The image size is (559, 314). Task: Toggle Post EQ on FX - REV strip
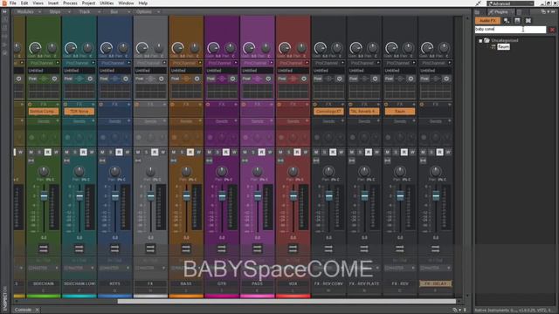point(389,78)
